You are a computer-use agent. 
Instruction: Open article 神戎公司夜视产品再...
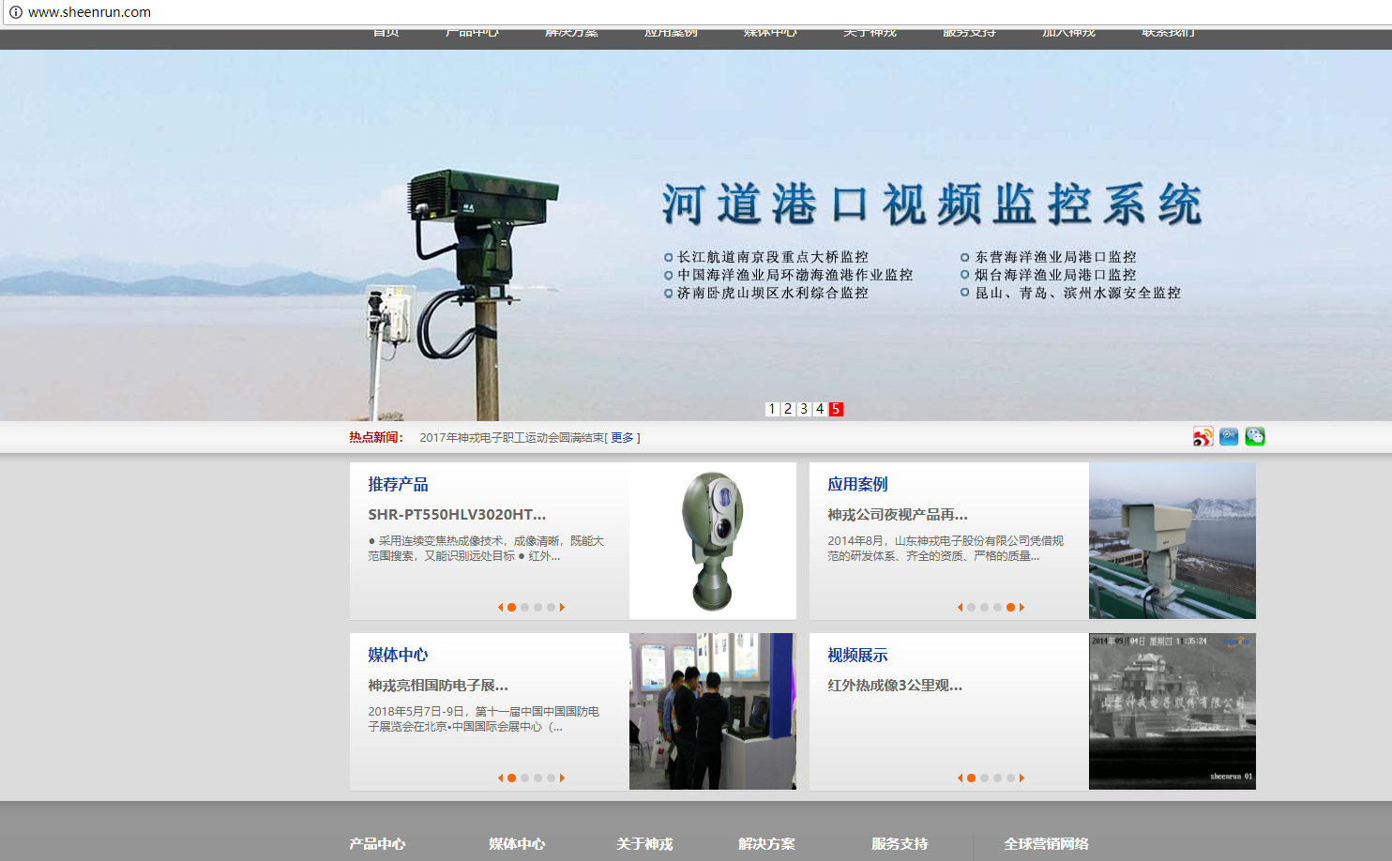898,515
